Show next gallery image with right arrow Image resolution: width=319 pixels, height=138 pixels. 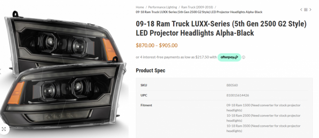124,71
